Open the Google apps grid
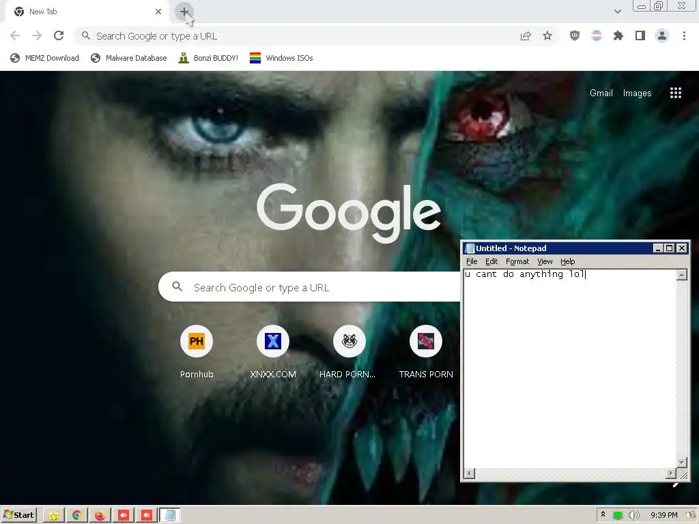The height and width of the screenshot is (524, 699). click(675, 93)
